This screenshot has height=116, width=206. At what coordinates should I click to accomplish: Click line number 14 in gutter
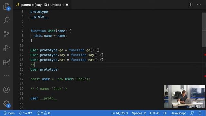pyautogui.click(x=22, y=64)
